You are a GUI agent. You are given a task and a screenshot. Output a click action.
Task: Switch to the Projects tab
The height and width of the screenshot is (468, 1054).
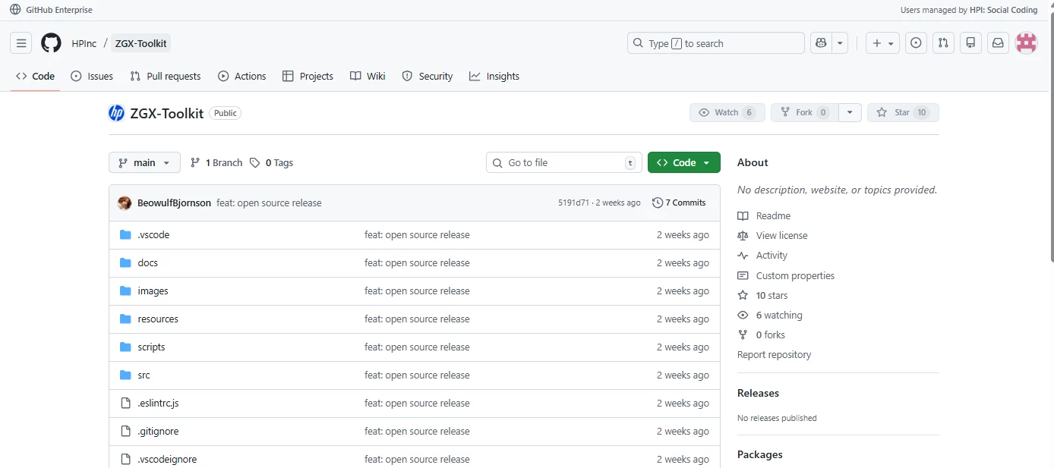pyautogui.click(x=308, y=76)
